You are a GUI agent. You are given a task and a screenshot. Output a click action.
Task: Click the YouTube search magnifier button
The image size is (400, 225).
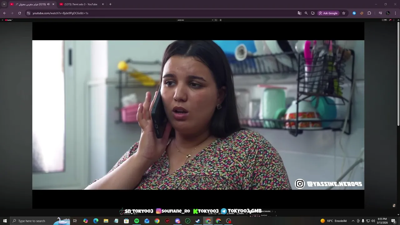pos(216,20)
